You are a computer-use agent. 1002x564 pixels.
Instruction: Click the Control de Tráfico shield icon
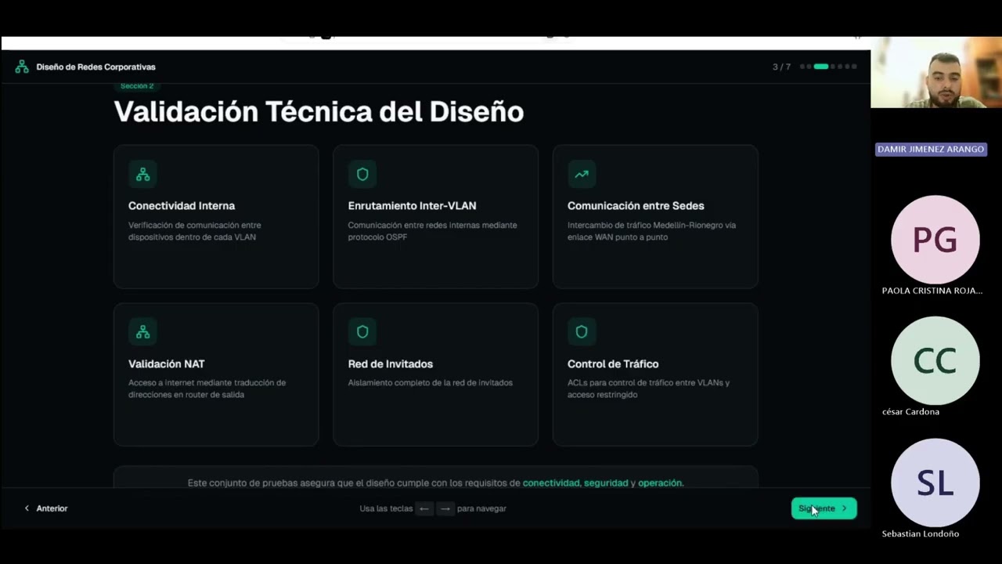point(582,332)
